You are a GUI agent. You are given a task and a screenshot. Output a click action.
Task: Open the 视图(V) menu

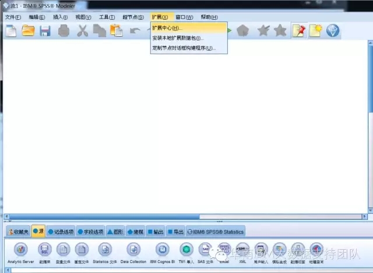[83, 17]
